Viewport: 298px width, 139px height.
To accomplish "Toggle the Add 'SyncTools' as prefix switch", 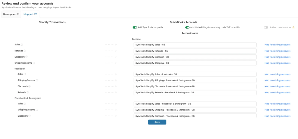I will coord(135,27).
